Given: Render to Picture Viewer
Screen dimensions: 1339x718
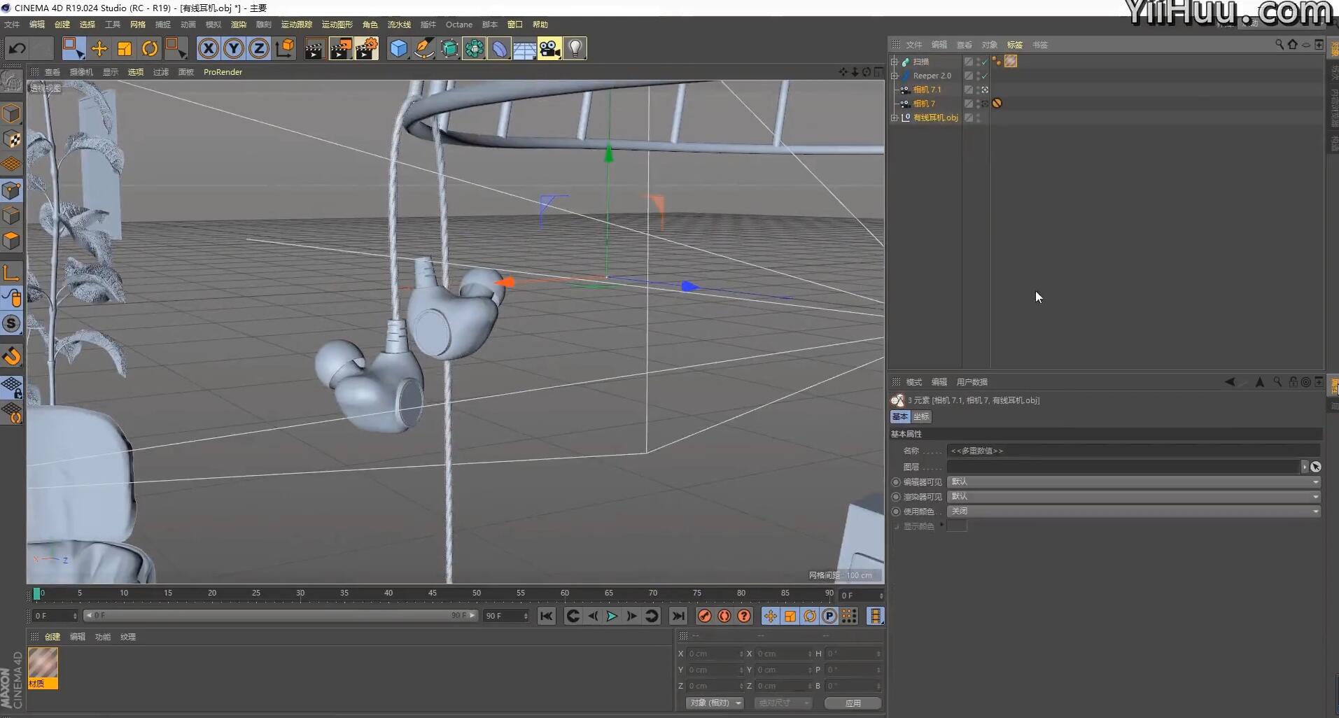Looking at the screenshot, I should (341, 48).
